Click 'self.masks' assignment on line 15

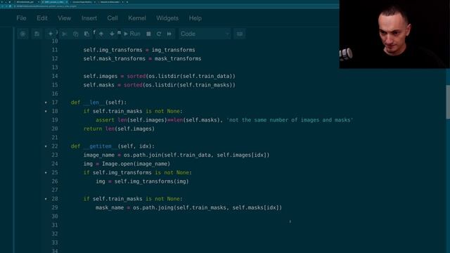point(98,85)
